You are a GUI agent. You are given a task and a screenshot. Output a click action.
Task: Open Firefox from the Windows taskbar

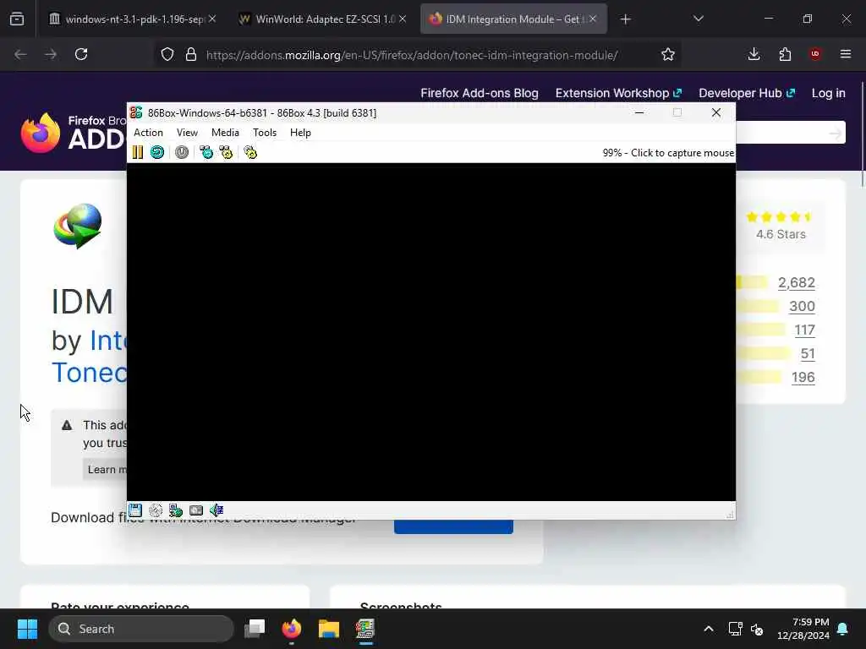coord(292,629)
